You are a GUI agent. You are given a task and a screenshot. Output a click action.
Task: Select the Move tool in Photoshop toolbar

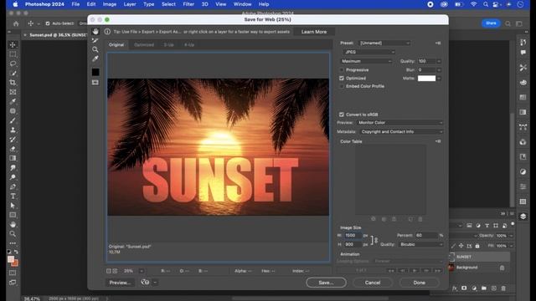point(13,44)
